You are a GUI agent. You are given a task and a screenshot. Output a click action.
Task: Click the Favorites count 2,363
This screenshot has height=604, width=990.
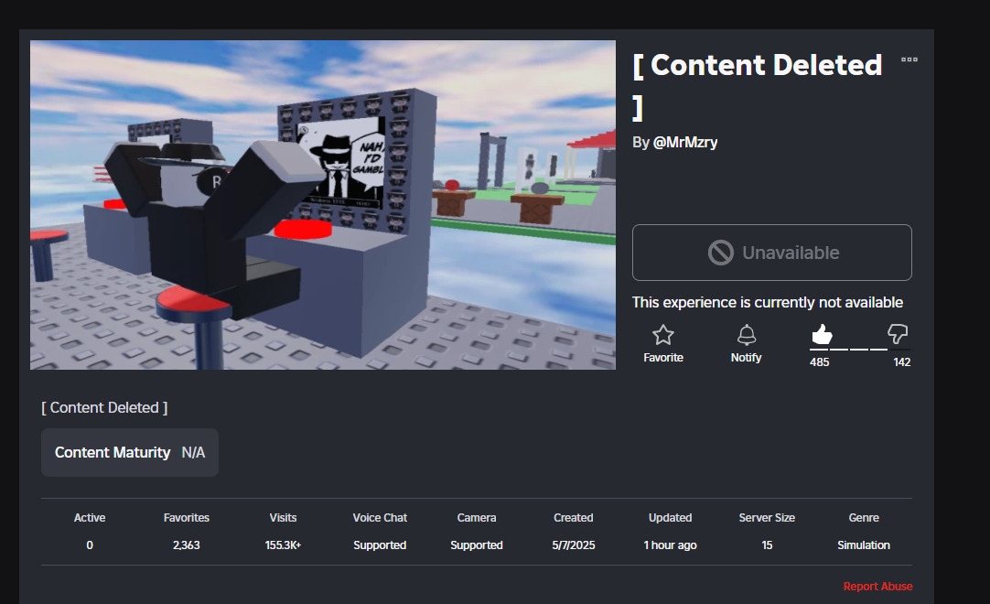point(187,545)
